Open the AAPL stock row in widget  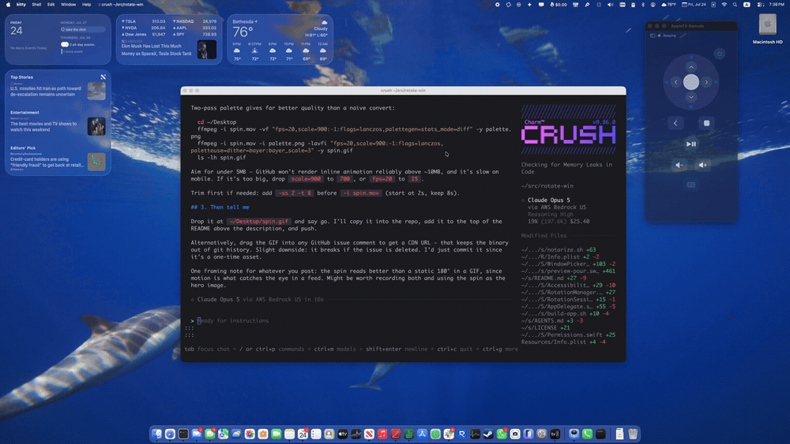pos(194,28)
